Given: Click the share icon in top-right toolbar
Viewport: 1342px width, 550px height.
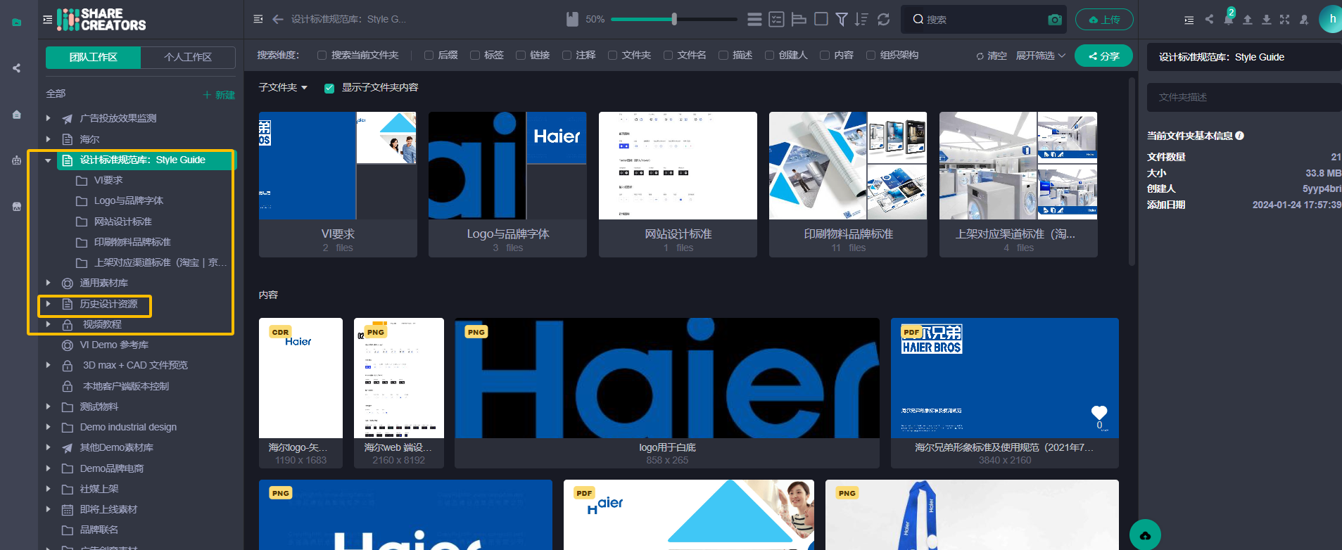Looking at the screenshot, I should click(1209, 19).
